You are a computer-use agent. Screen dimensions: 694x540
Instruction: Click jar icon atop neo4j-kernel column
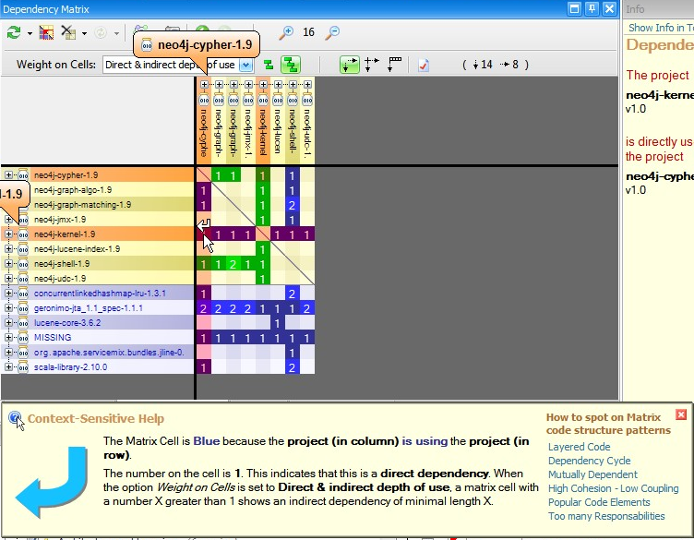(x=263, y=100)
